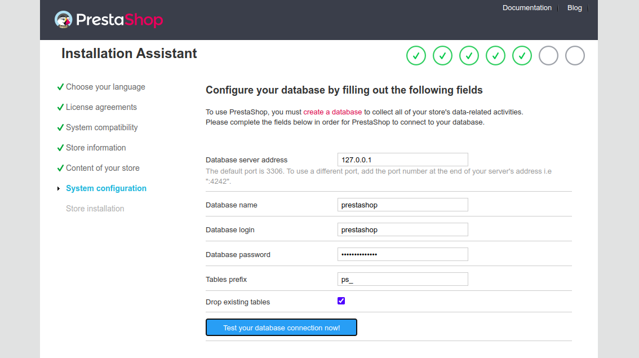Click the fifth completed step circle
This screenshot has width=639, height=358.
(522, 56)
